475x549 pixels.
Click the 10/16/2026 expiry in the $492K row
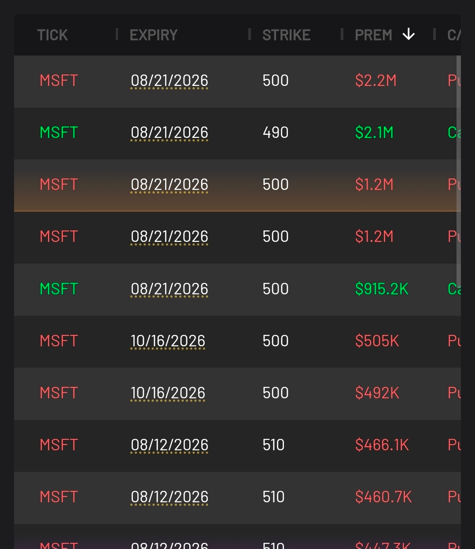(x=168, y=393)
